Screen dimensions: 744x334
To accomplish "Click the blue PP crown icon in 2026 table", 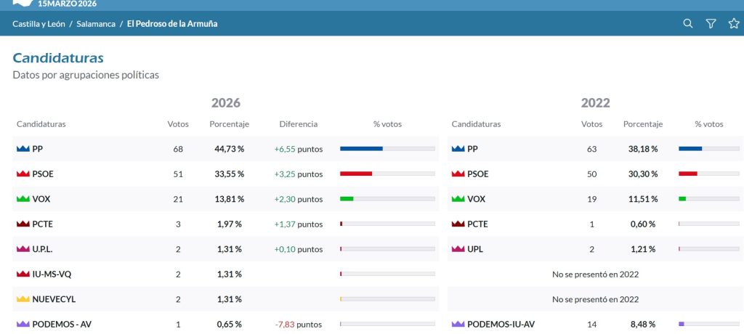I will tap(23, 149).
